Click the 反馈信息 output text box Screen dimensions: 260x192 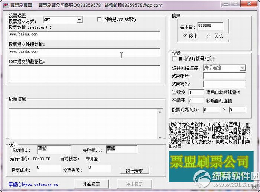tap(84, 122)
